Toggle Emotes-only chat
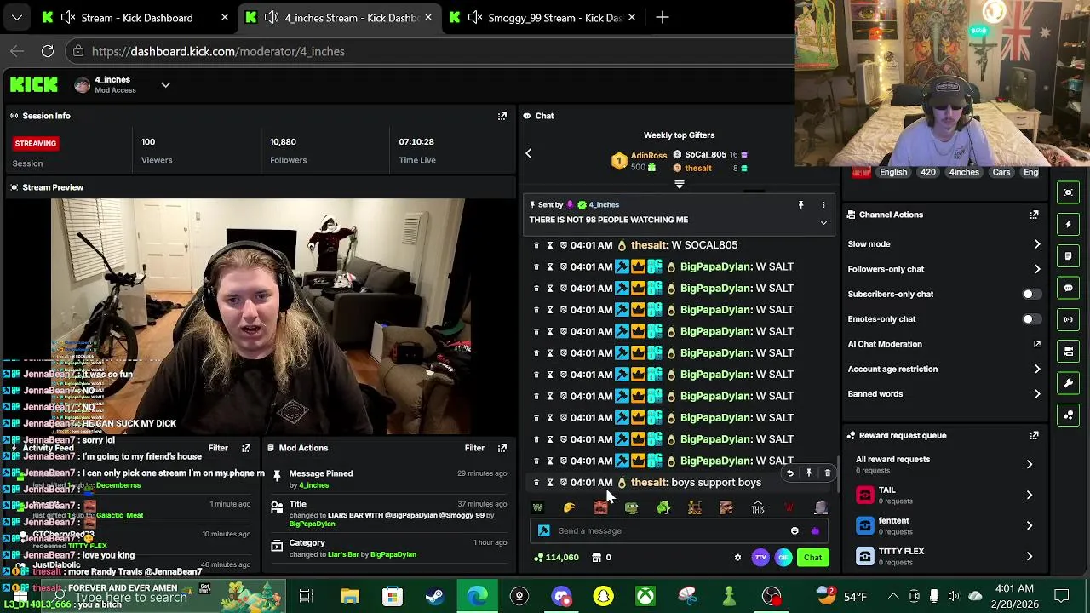 pyautogui.click(x=1030, y=319)
